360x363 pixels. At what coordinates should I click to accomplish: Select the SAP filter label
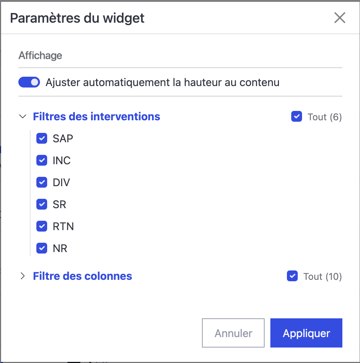[x=63, y=138]
